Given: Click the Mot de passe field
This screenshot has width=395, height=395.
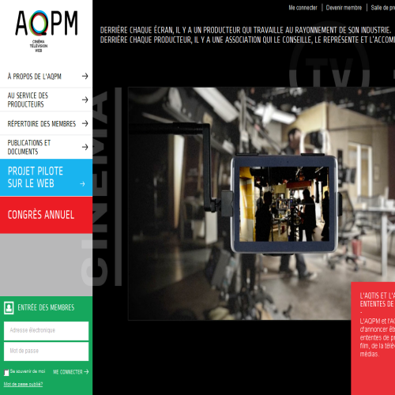Looking at the screenshot, I should click(46, 352).
